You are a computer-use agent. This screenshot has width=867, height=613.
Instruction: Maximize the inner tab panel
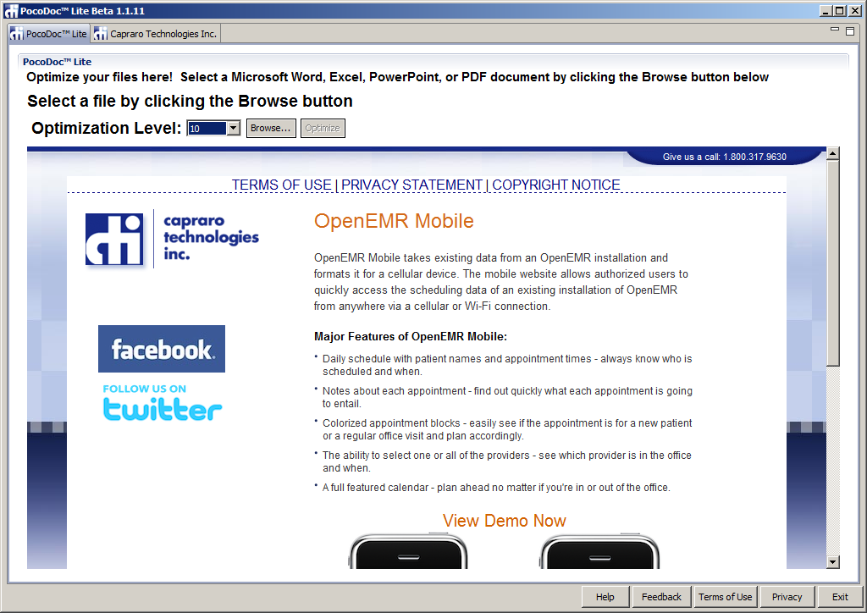[850, 31]
